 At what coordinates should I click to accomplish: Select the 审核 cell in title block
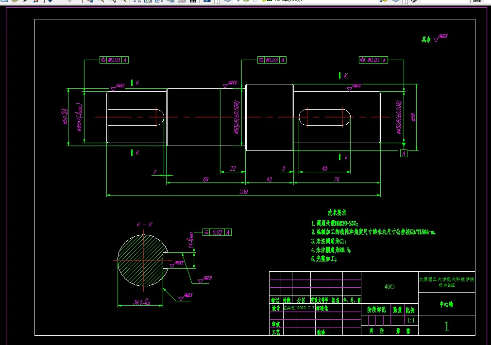pos(276,324)
